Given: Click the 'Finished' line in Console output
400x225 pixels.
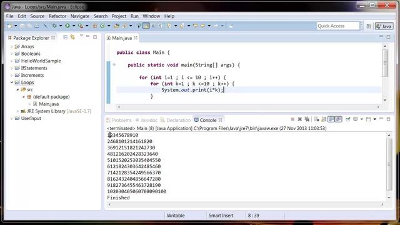Looking at the screenshot, I should (x=118, y=197).
